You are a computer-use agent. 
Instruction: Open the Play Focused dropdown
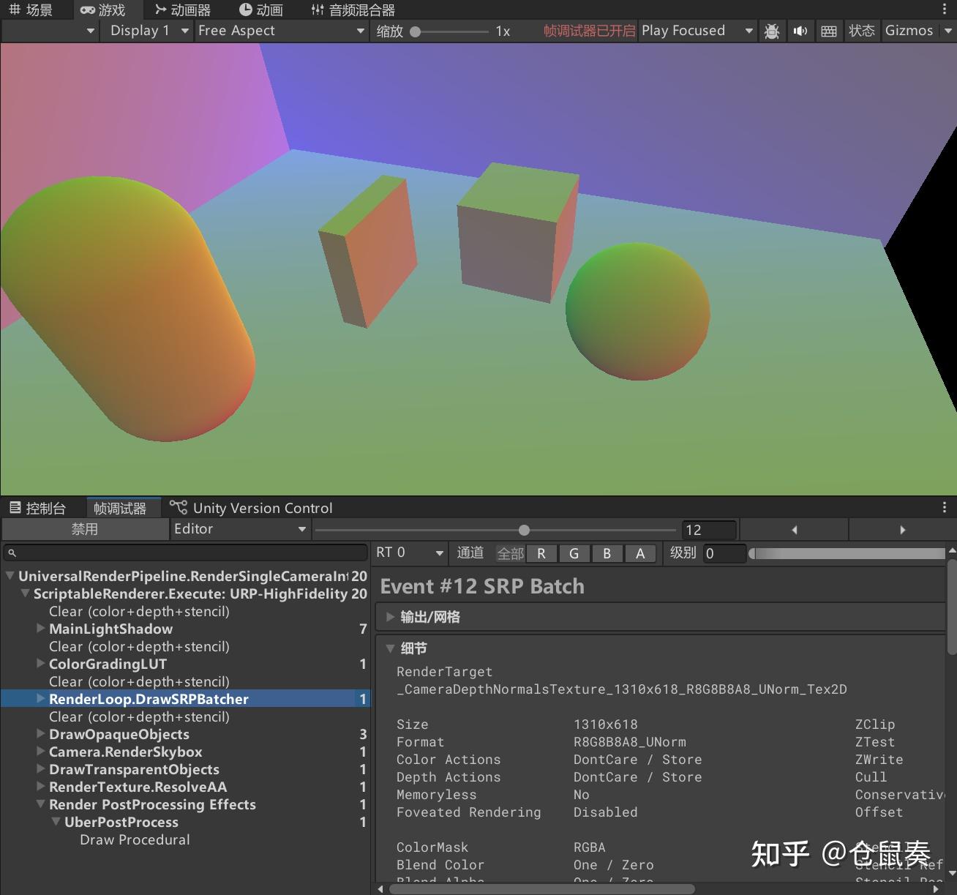pos(697,31)
